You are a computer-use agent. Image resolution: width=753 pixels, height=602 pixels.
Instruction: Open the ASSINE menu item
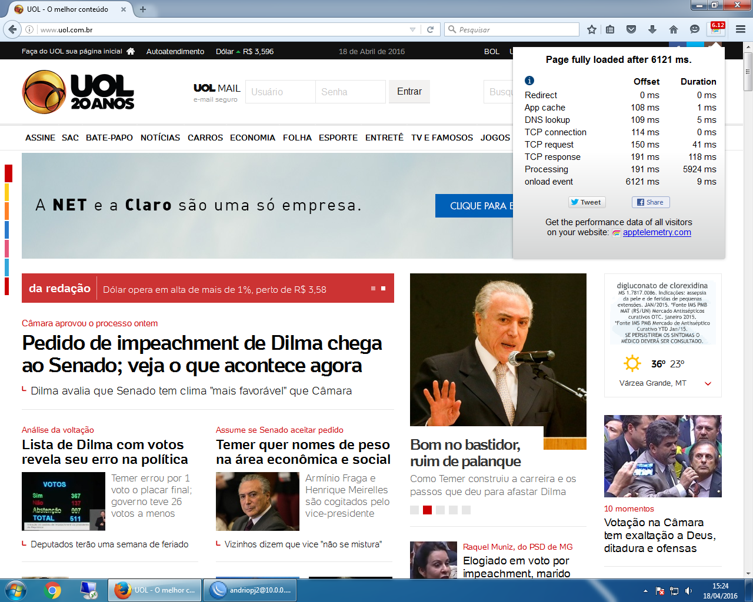(x=40, y=138)
